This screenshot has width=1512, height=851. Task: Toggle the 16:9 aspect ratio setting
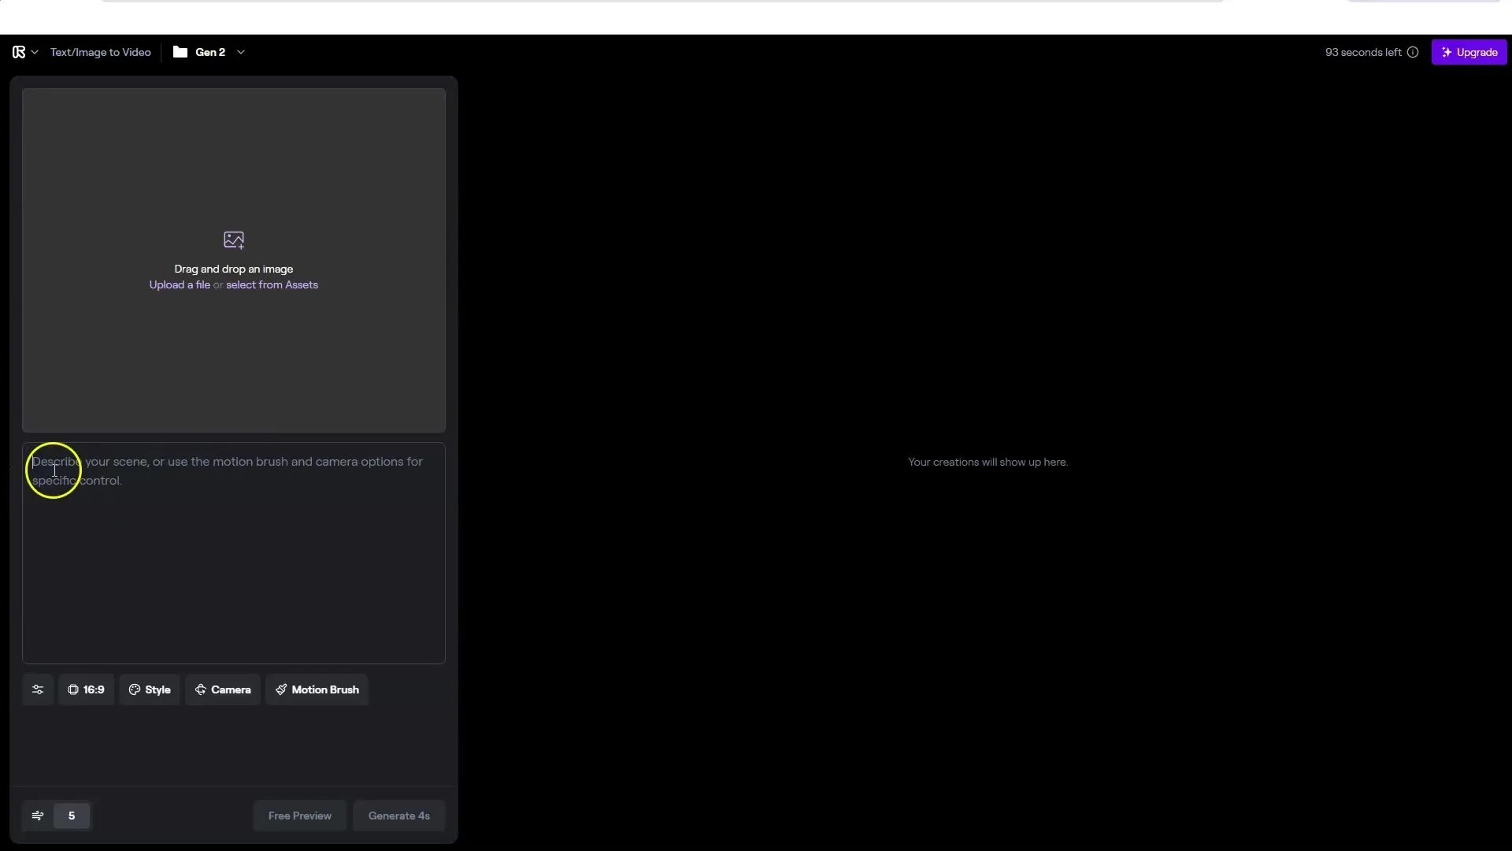pyautogui.click(x=86, y=689)
